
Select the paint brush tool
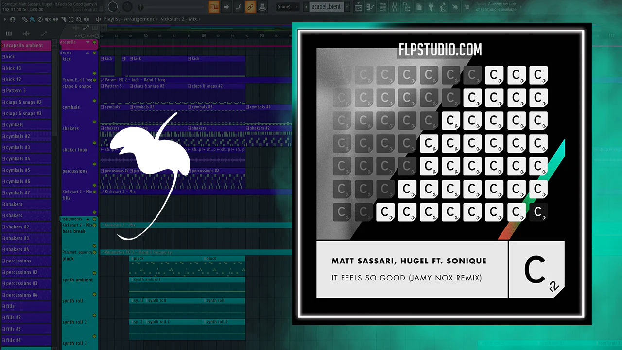click(32, 19)
